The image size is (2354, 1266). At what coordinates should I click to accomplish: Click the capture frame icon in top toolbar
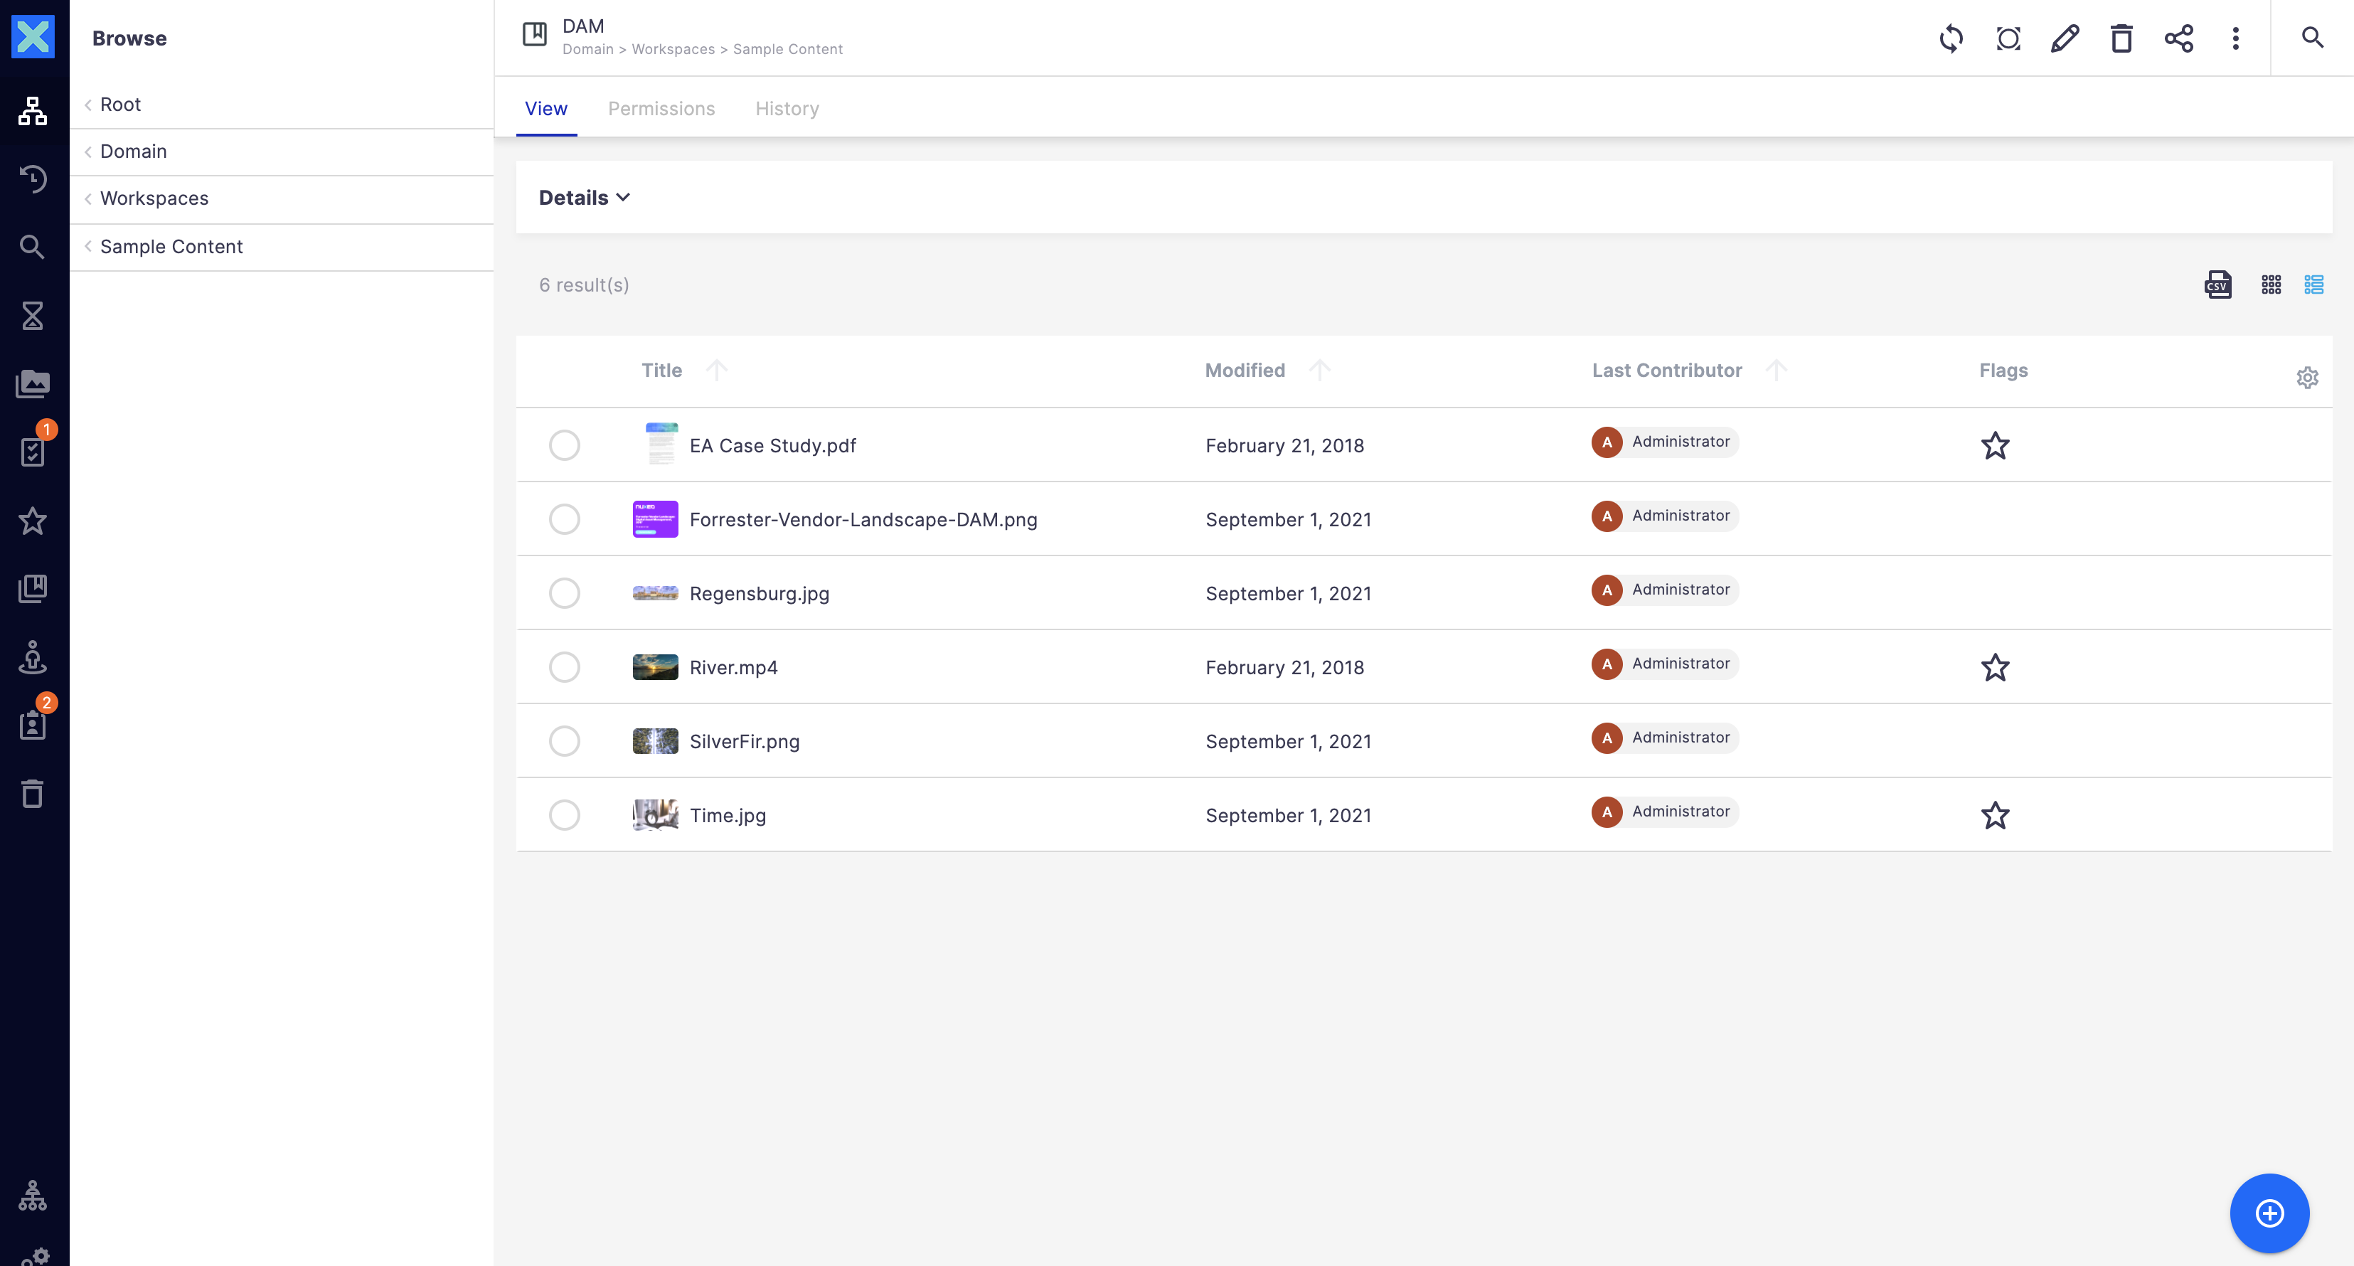[x=2008, y=38]
